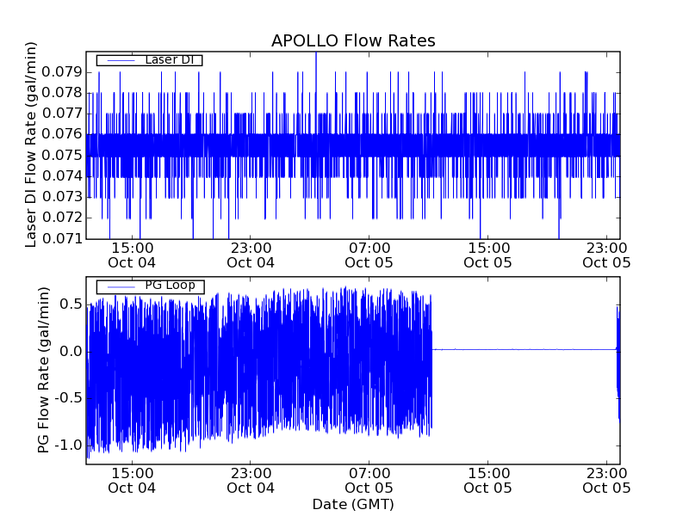Image resolution: width=689 pixels, height=516 pixels.
Task: Click the 0.0 tick on the PG Flow axis
Action: pyautogui.click(x=71, y=352)
